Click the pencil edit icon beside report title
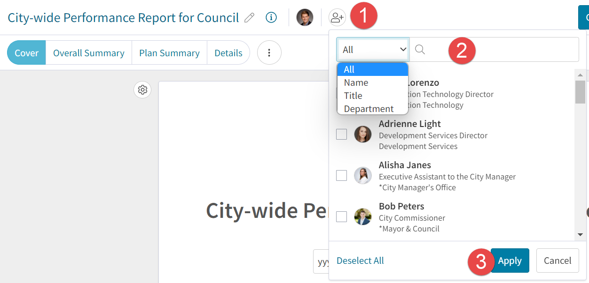 [250, 18]
